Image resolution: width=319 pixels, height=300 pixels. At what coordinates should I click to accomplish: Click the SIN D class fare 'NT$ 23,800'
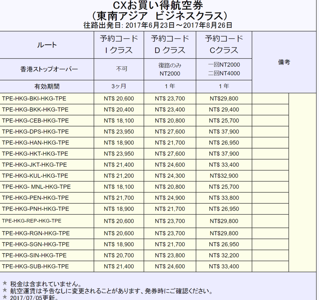click(x=170, y=255)
